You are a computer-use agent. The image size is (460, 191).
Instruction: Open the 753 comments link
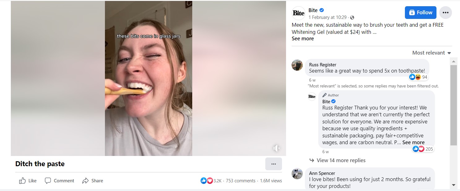[x=241, y=180]
